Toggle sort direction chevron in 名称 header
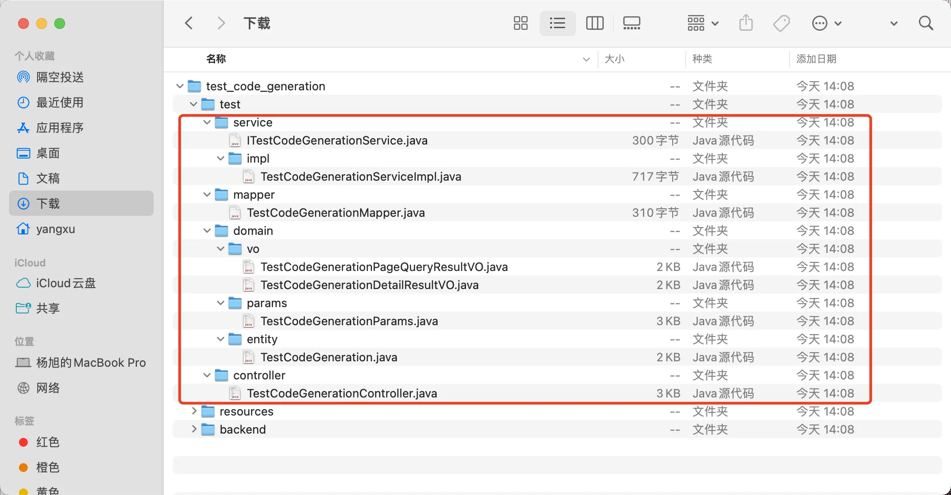Screen dimensions: 951x495 586,59
